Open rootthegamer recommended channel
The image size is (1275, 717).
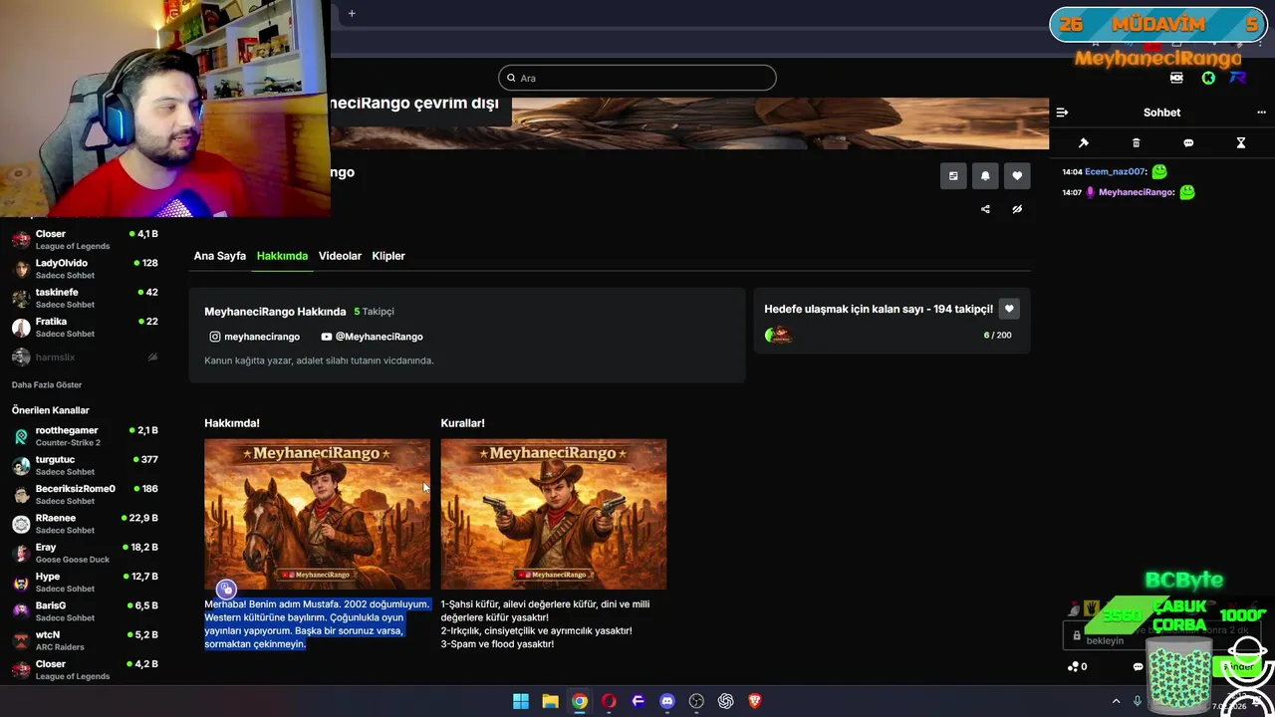coord(85,436)
